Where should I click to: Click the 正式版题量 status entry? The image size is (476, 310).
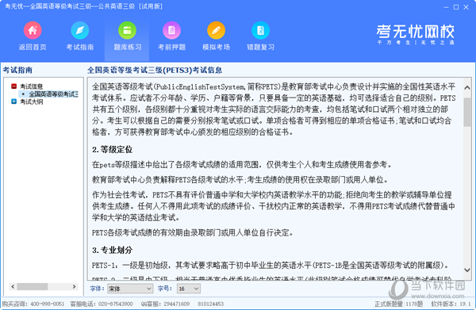tap(398, 304)
